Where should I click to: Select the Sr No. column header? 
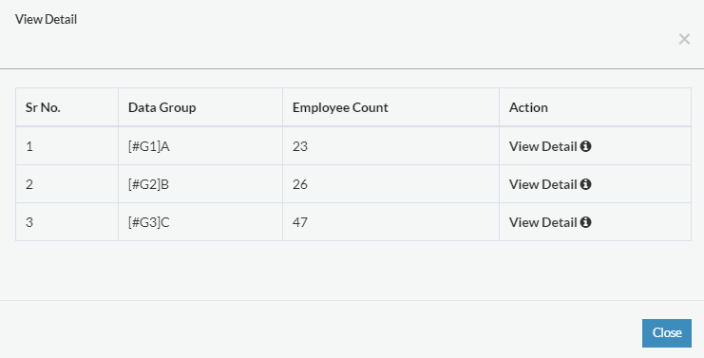click(67, 107)
